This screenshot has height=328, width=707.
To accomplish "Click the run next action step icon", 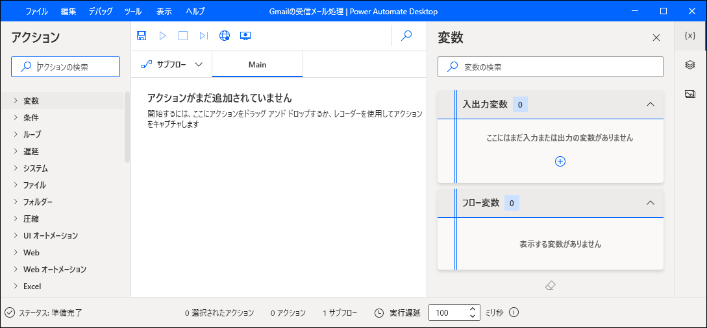I will [x=204, y=36].
